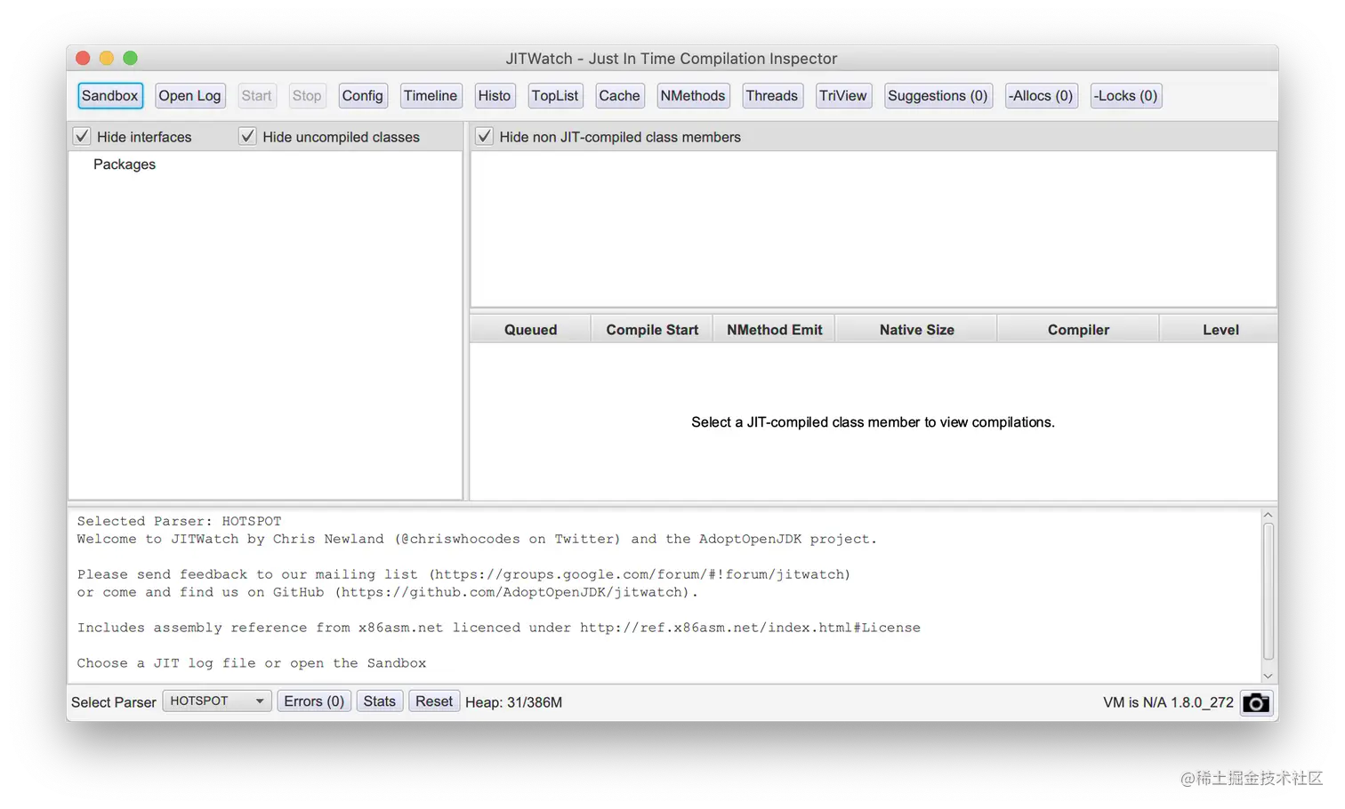Open the -Locks (0) report
Screen dimensions: 1345x809
coord(1126,96)
